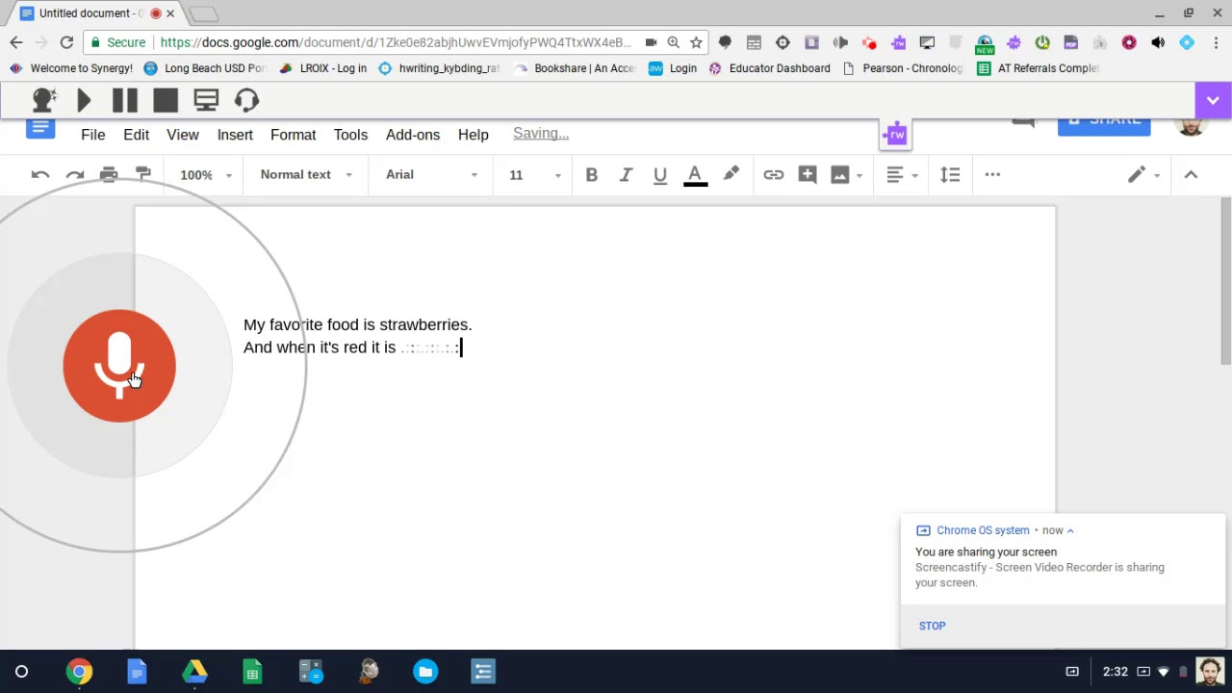Hide the menus with the up chevron

(1191, 174)
